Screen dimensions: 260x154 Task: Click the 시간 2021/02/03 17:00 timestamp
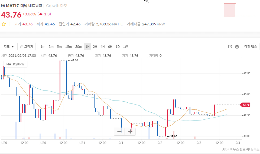[19, 56]
